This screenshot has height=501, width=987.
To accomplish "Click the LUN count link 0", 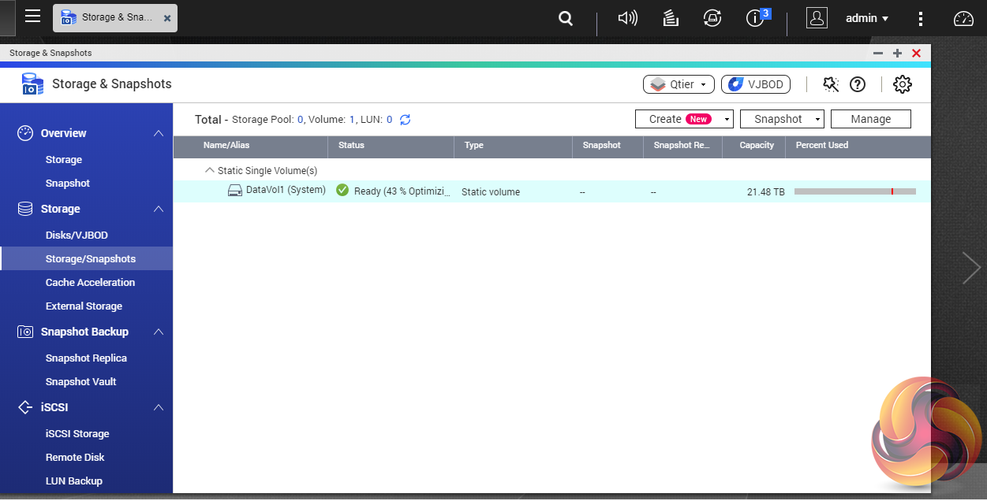I will 389,120.
